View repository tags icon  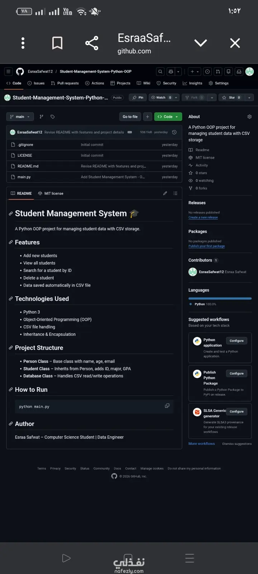click(x=53, y=117)
